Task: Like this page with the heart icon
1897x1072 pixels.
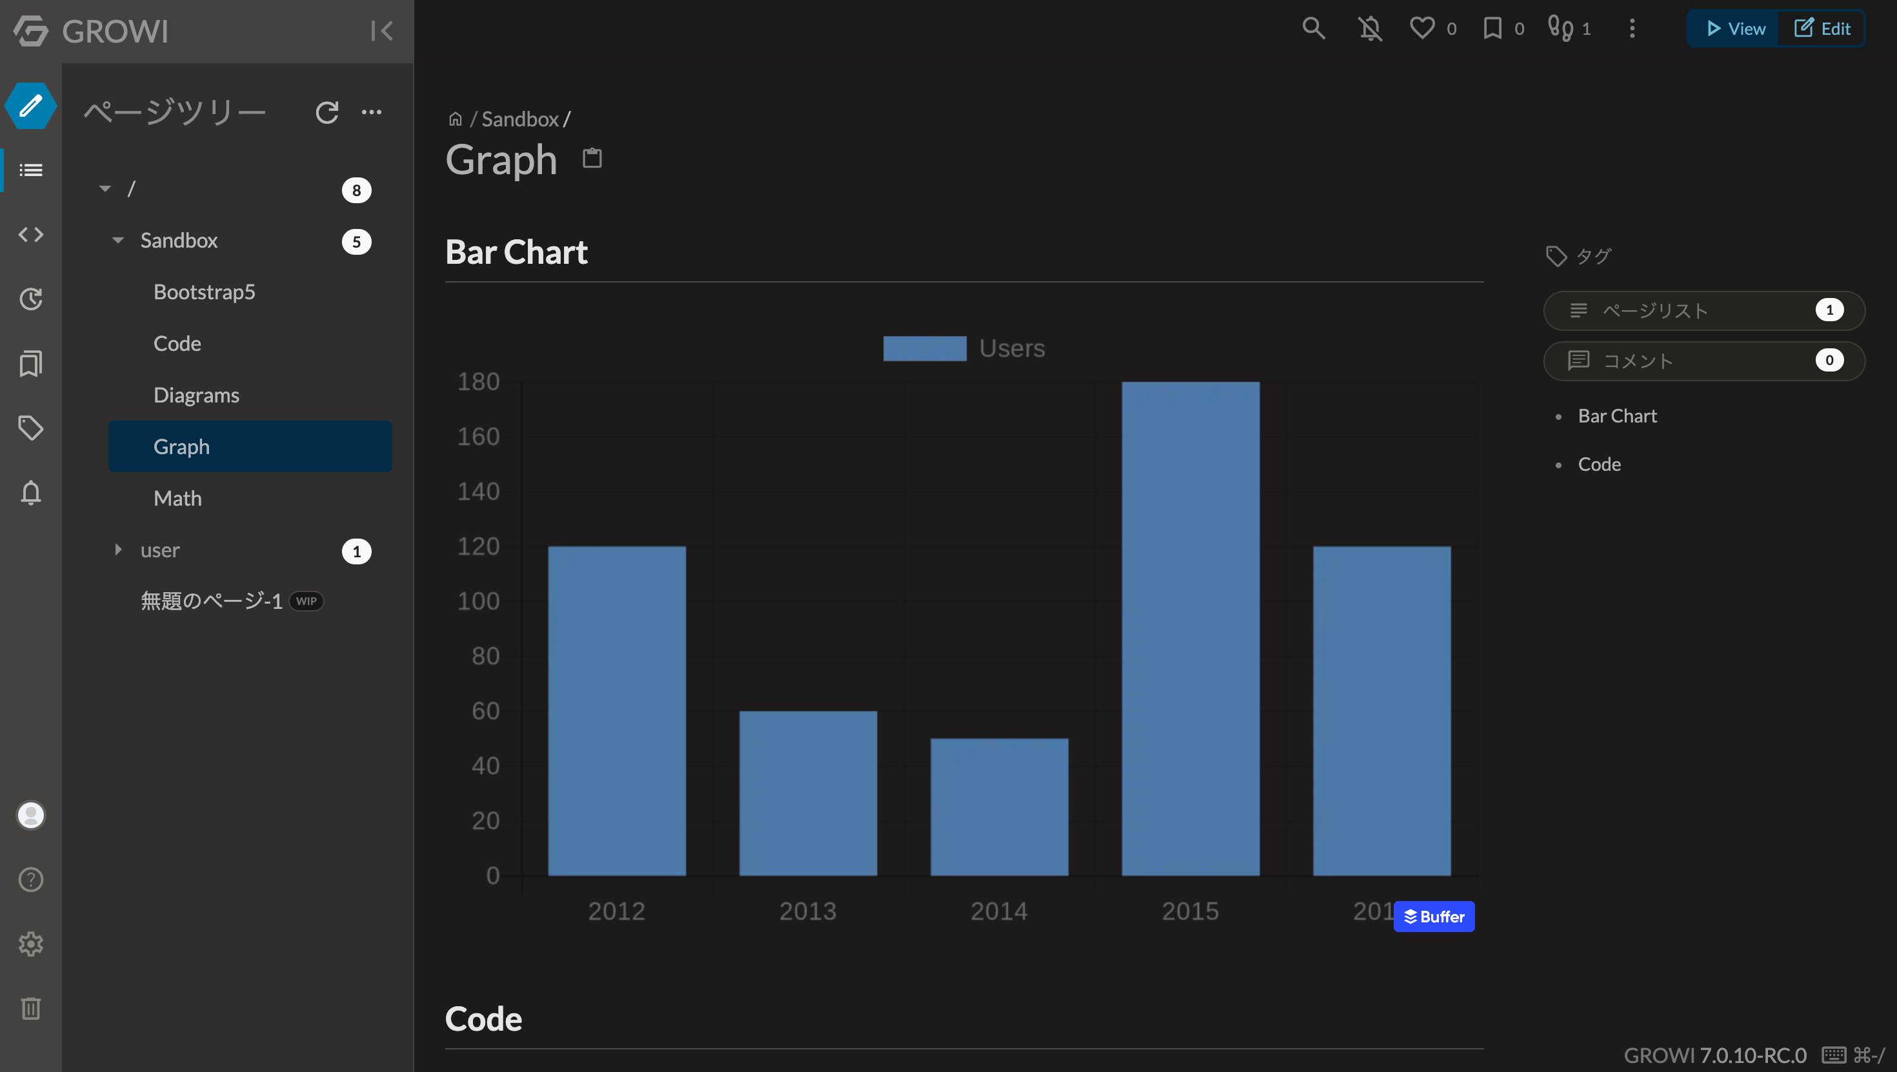Action: pyautogui.click(x=1422, y=29)
